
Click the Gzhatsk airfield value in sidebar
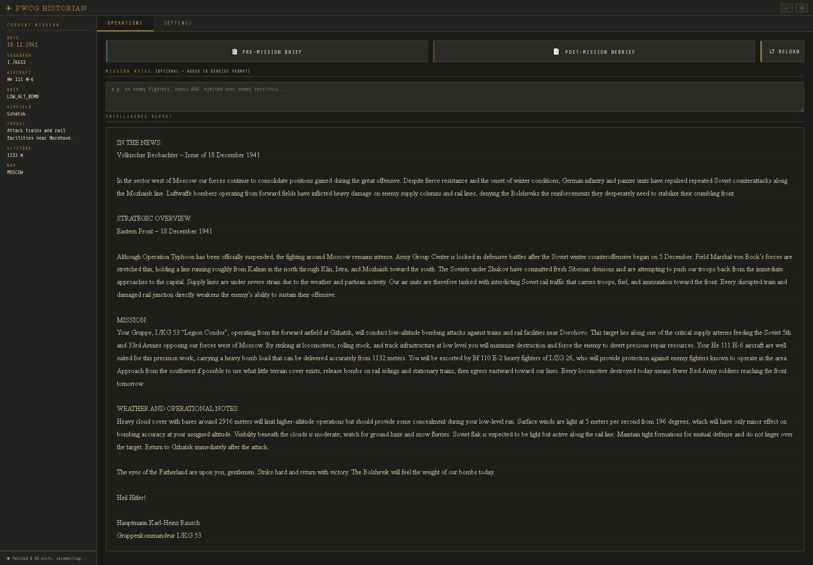[16, 114]
